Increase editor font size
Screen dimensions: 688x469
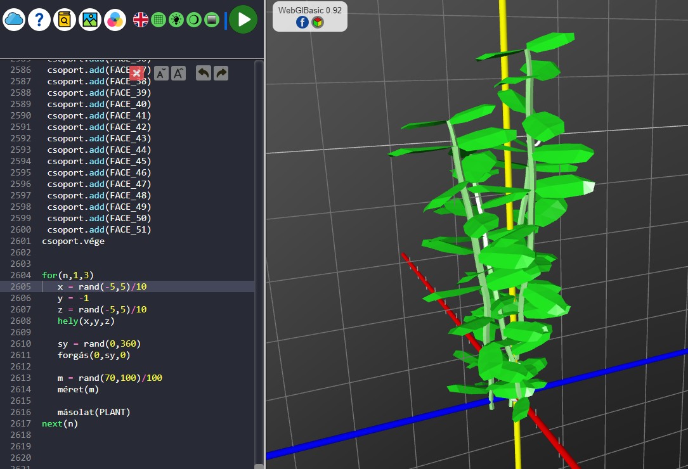pos(179,73)
